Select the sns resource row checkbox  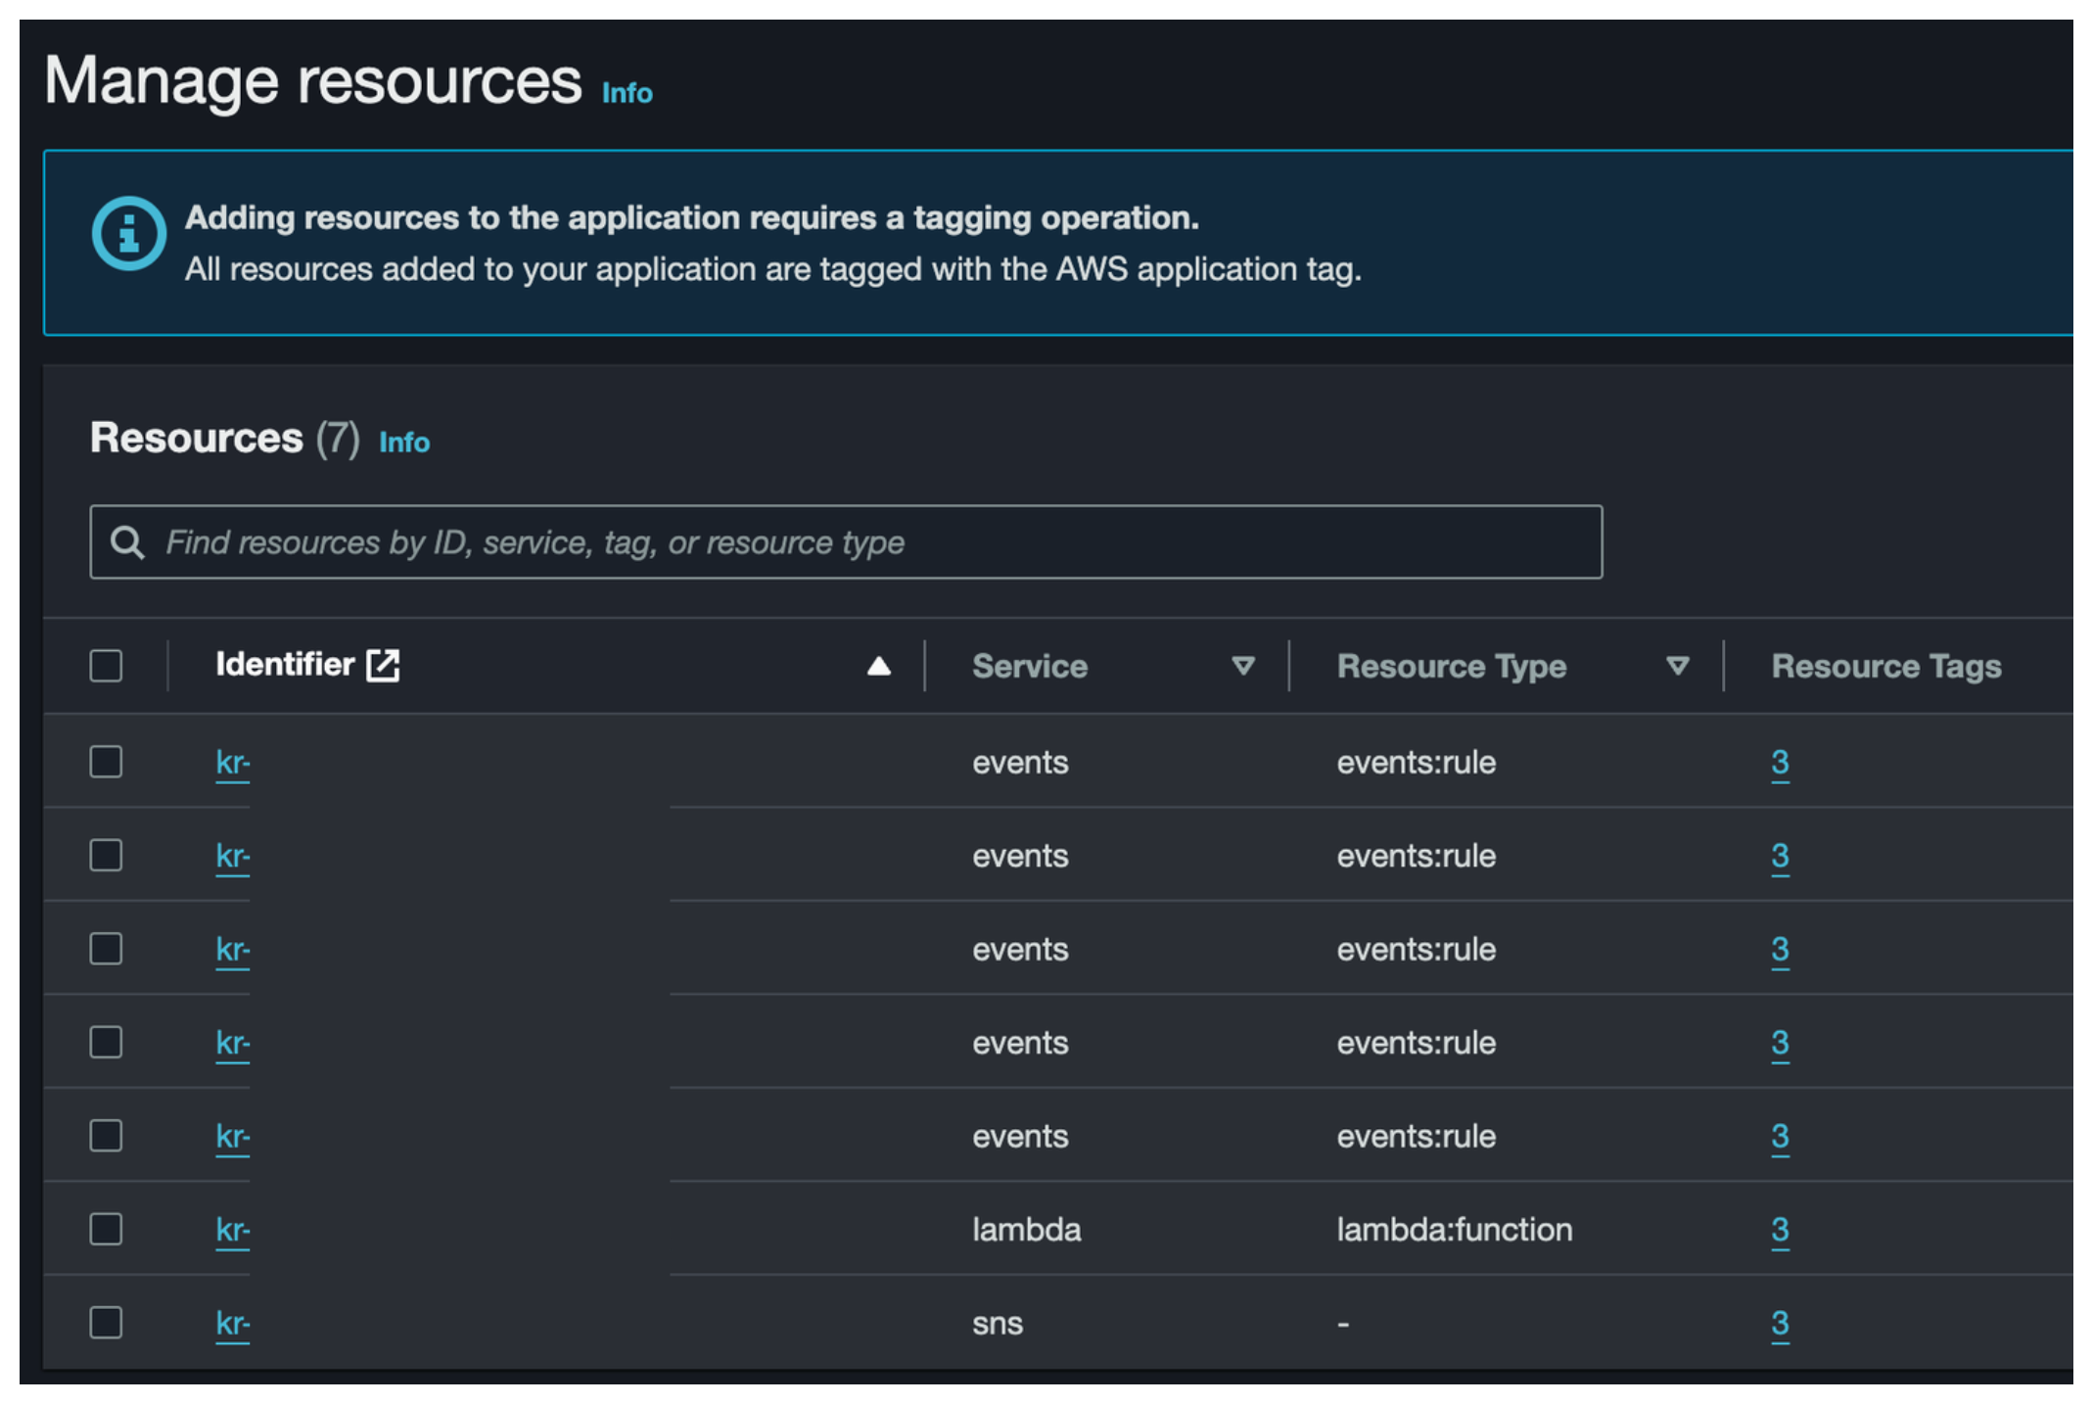106,1323
